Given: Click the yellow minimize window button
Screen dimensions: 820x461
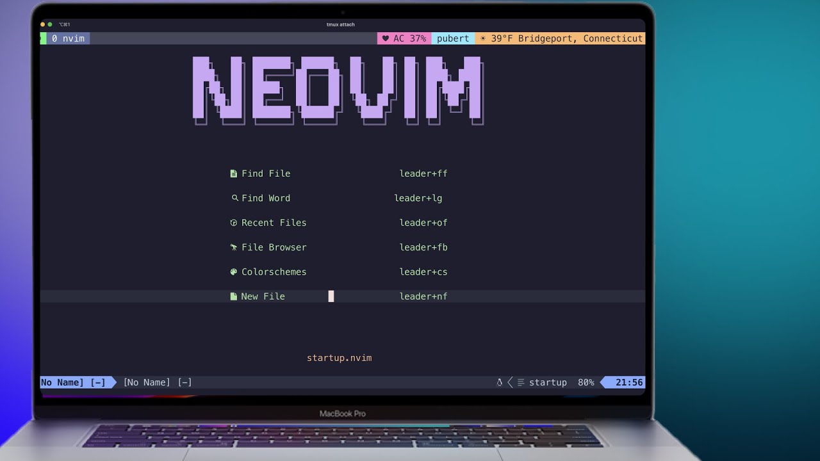Looking at the screenshot, I should tap(43, 24).
